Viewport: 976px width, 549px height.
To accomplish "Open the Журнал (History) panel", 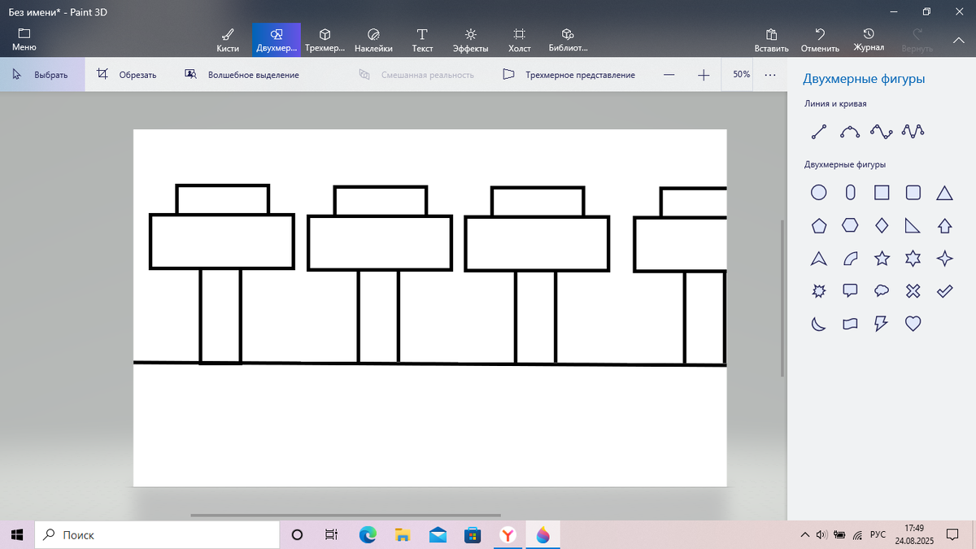I will point(869,40).
